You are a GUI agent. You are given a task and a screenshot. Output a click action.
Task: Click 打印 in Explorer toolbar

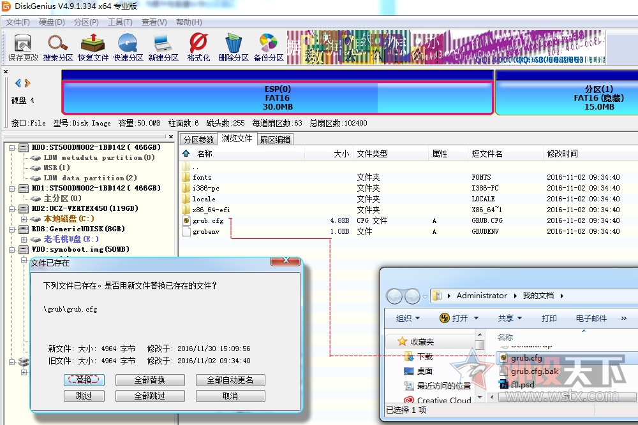549,319
